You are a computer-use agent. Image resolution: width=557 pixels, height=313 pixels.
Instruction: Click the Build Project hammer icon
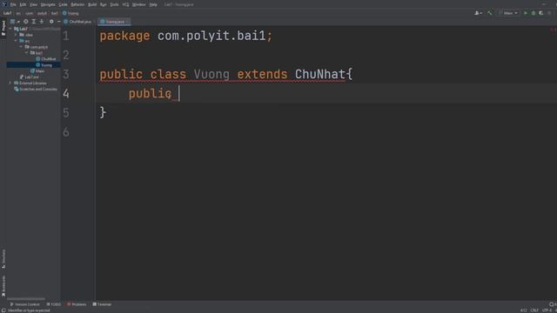(490, 13)
